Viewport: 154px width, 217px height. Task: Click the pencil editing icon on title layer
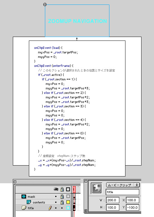point(50,208)
